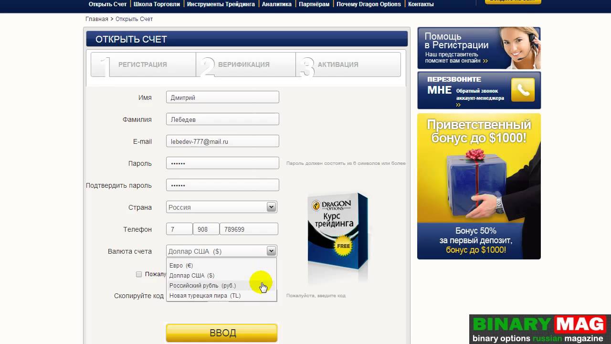Image resolution: width=611 pixels, height=344 pixels.
Task: Choose Евро (€) from currency list
Action: (221, 265)
